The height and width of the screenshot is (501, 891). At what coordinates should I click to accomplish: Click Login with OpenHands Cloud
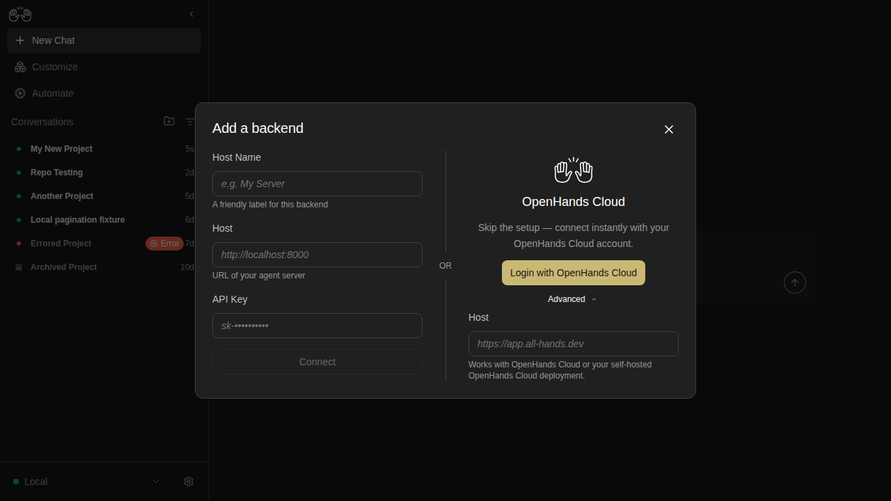[x=574, y=273]
